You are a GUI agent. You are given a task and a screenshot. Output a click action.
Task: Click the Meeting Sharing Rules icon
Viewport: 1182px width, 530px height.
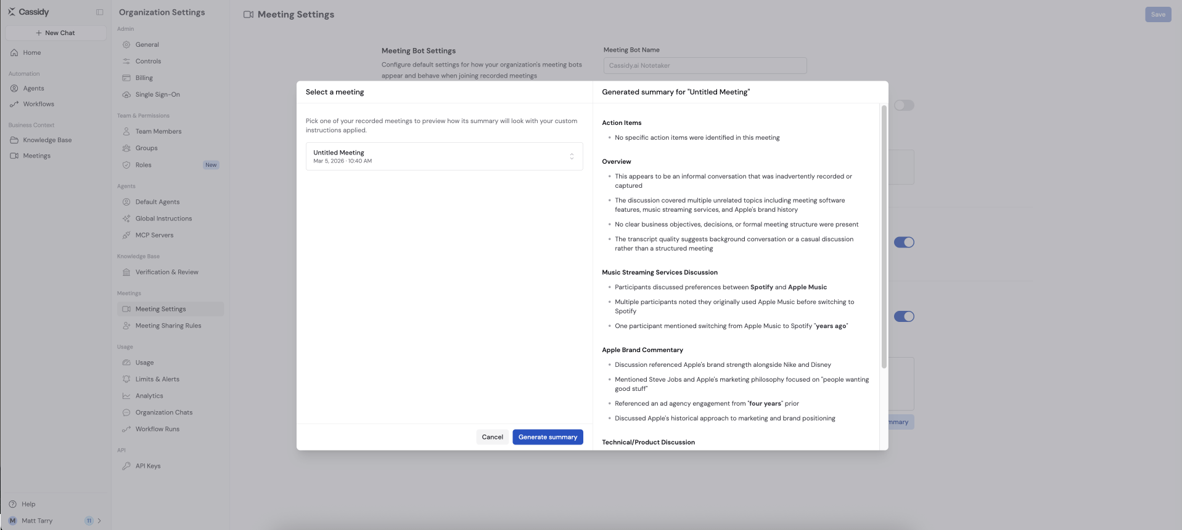tap(126, 326)
